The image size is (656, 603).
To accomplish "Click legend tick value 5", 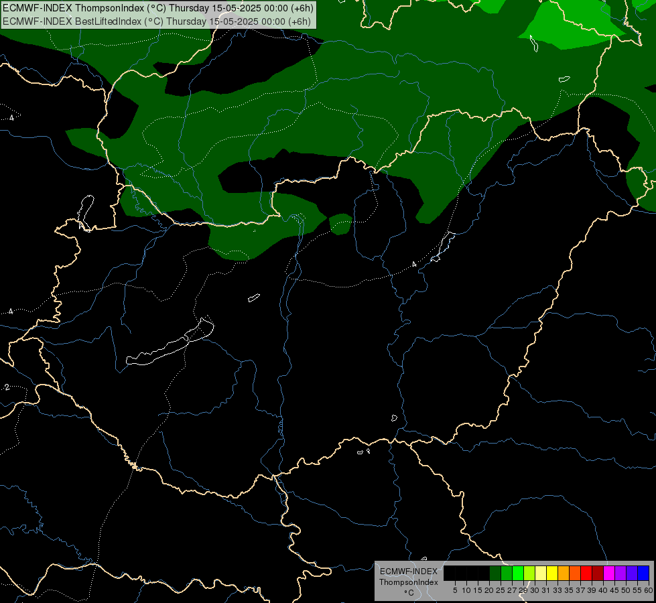I will [455, 590].
